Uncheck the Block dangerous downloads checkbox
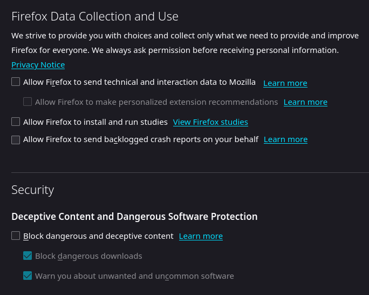 tap(28, 256)
